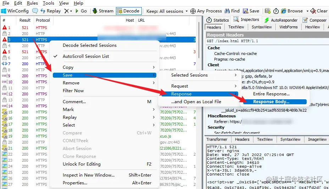329x189 pixels.
Task: Choose Filter Now menu item
Action: (x=105, y=91)
